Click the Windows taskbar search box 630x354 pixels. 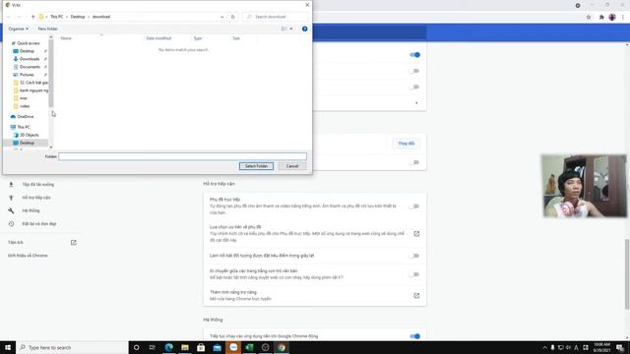(x=72, y=347)
